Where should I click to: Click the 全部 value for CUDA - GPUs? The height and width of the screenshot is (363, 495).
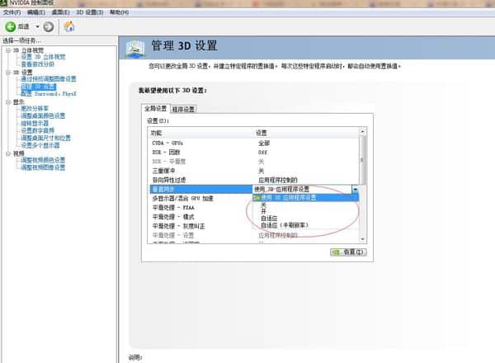point(264,143)
